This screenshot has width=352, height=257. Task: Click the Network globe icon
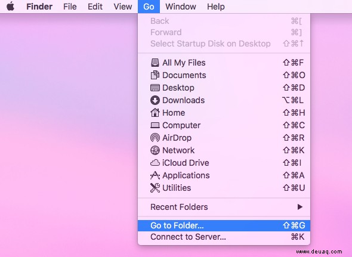tap(155, 150)
